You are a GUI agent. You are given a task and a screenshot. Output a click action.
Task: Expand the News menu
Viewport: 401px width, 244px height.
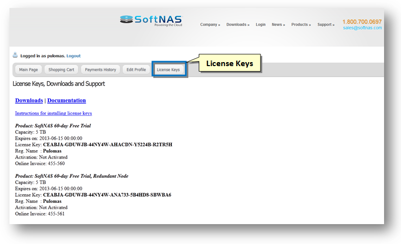(x=278, y=24)
